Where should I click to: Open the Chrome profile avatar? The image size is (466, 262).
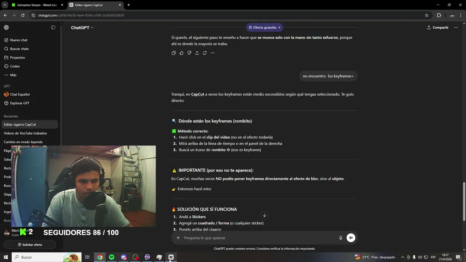[452, 15]
